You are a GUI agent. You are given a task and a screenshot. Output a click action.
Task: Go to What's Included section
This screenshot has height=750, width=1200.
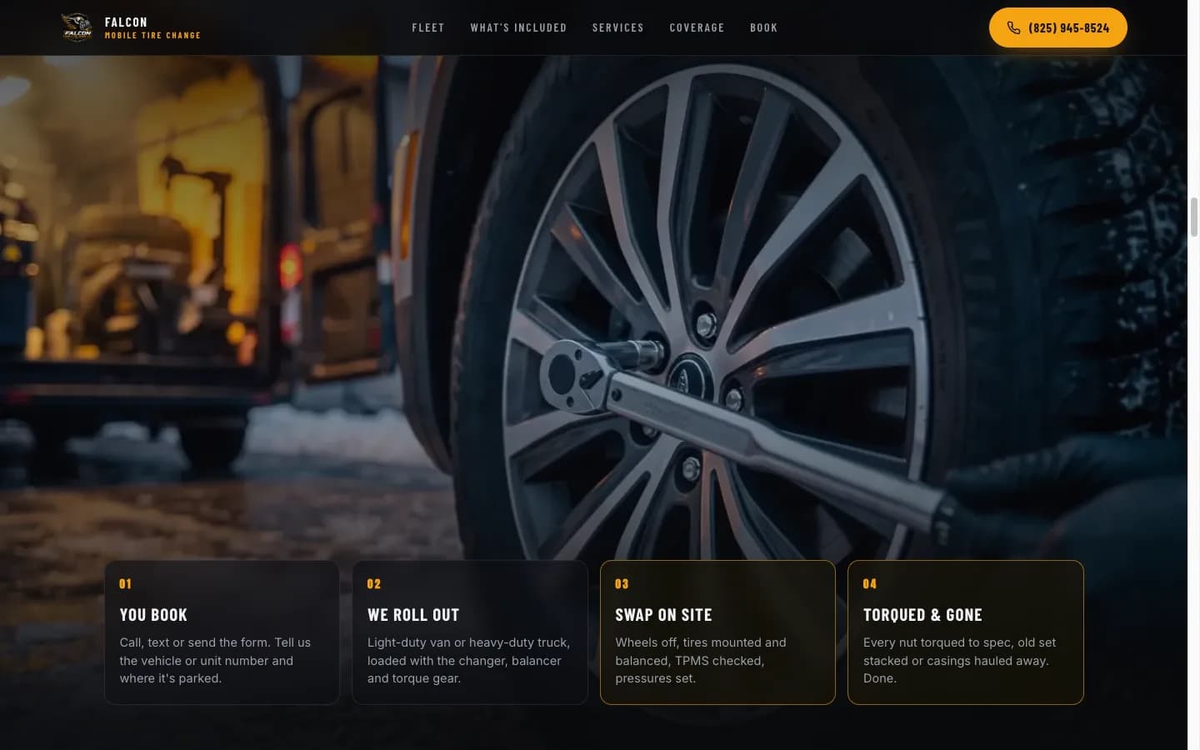pos(518,27)
